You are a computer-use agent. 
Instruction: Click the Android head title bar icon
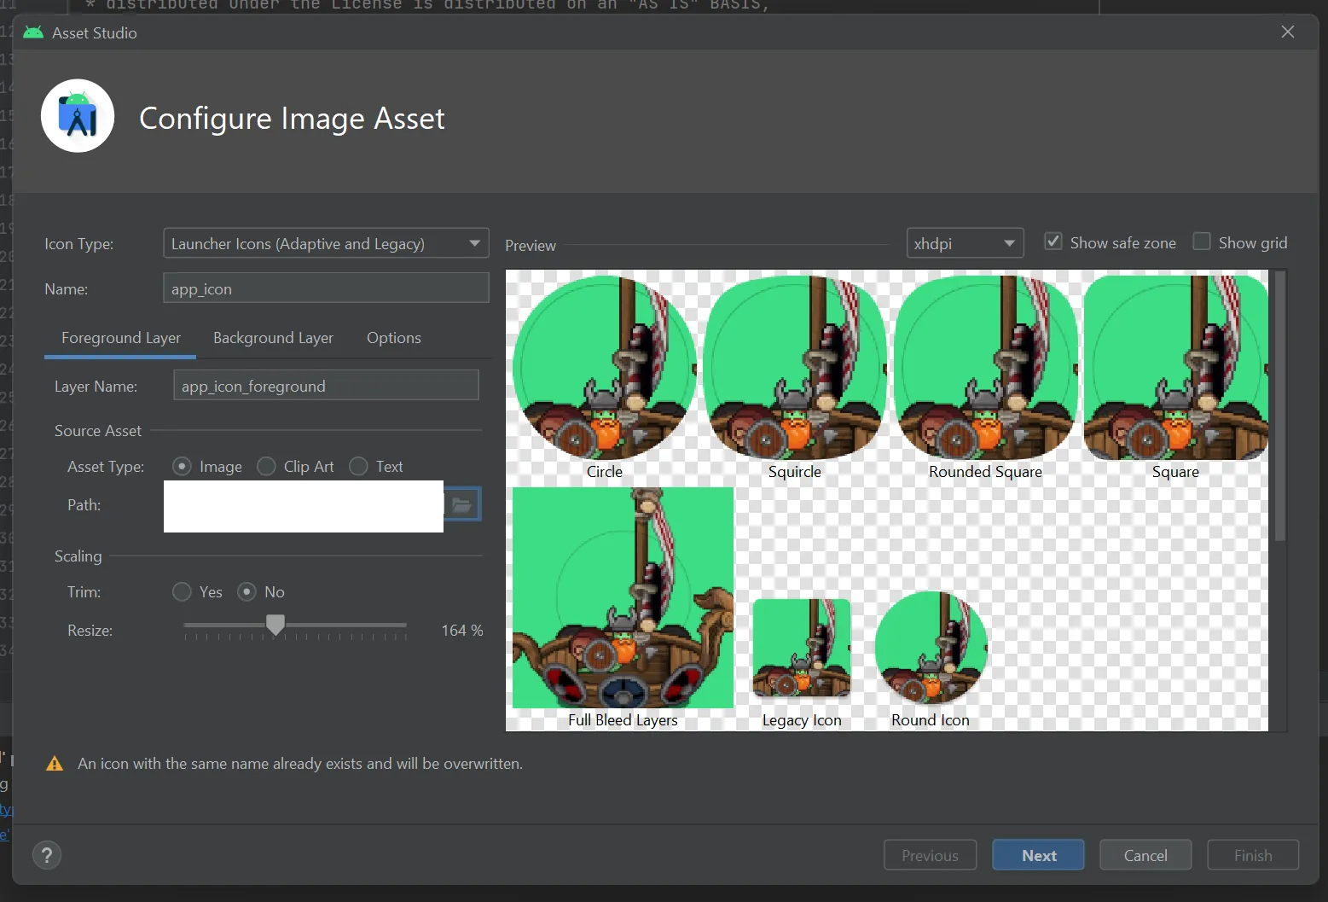[33, 32]
